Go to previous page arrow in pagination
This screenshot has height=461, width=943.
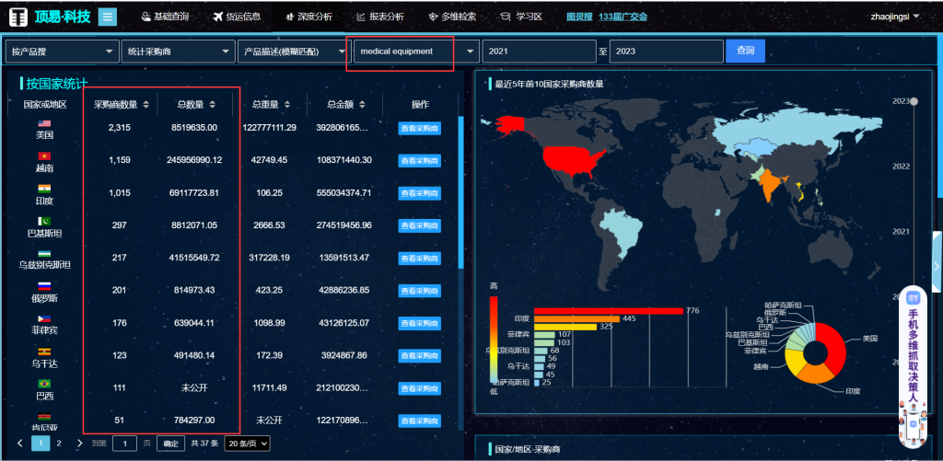20,444
